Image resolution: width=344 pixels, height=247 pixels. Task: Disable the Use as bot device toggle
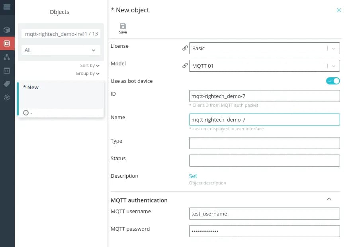pyautogui.click(x=333, y=80)
